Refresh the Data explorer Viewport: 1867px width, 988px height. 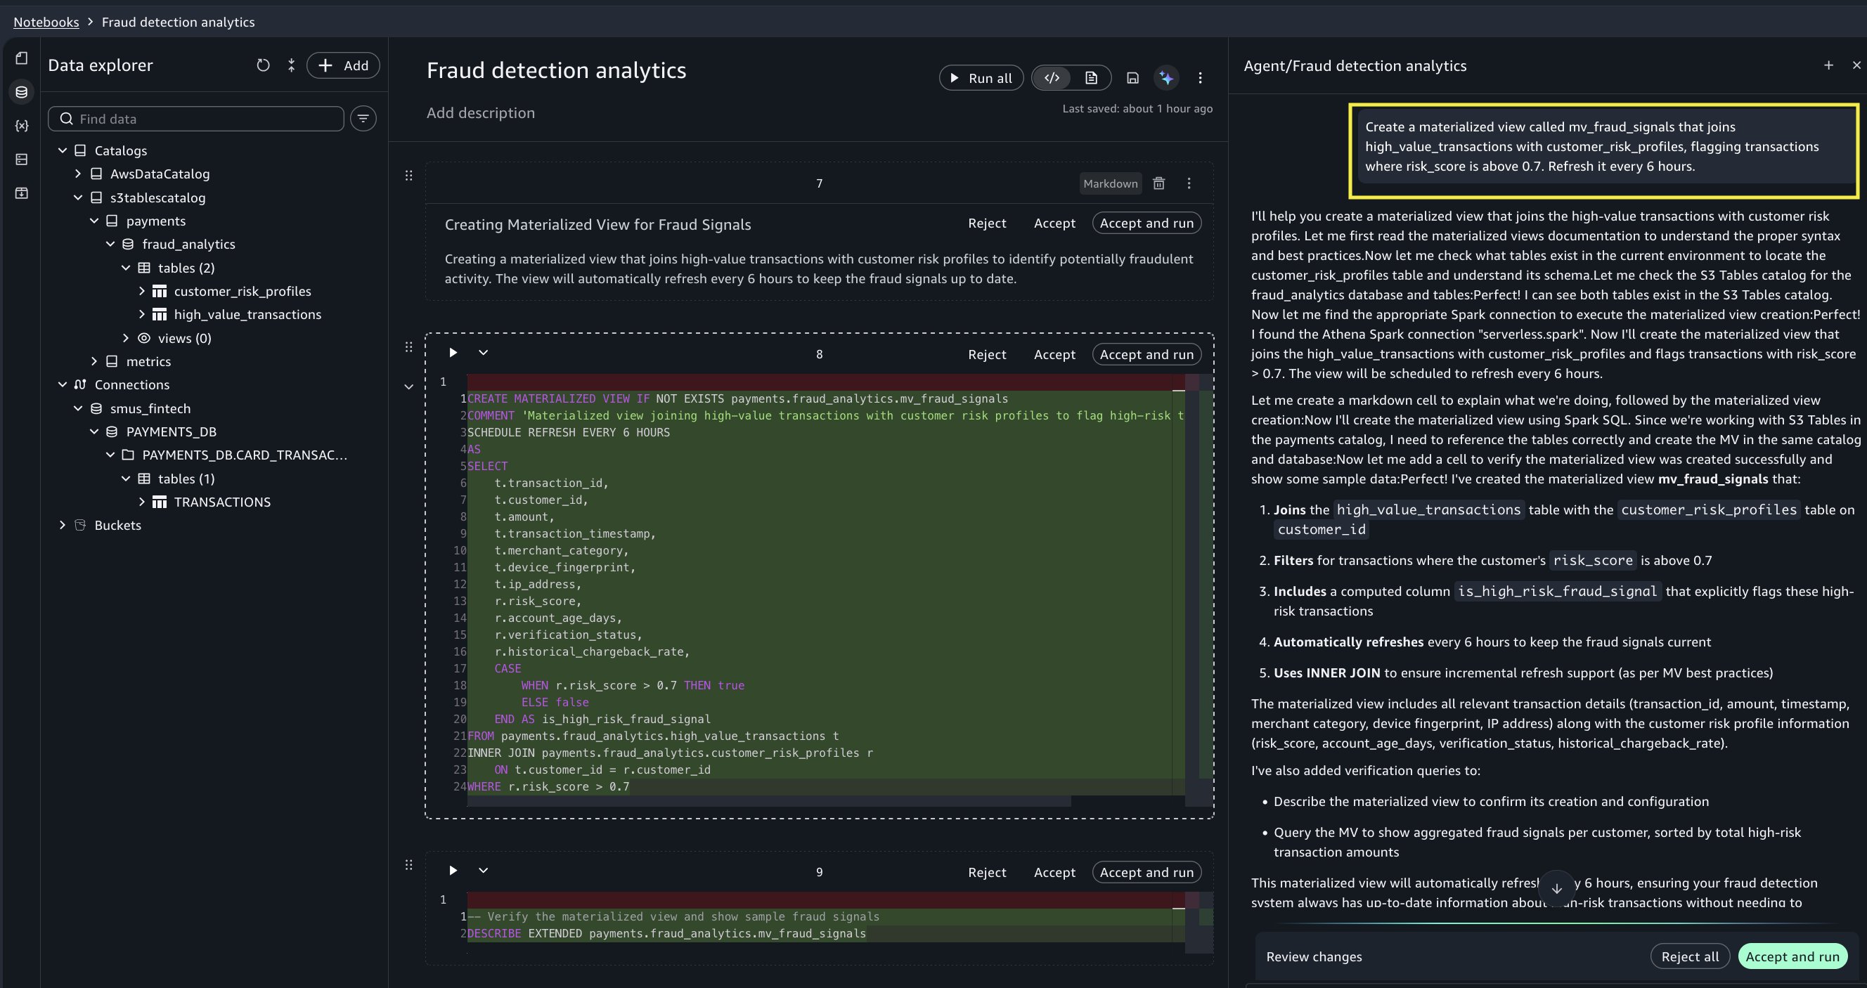click(263, 65)
